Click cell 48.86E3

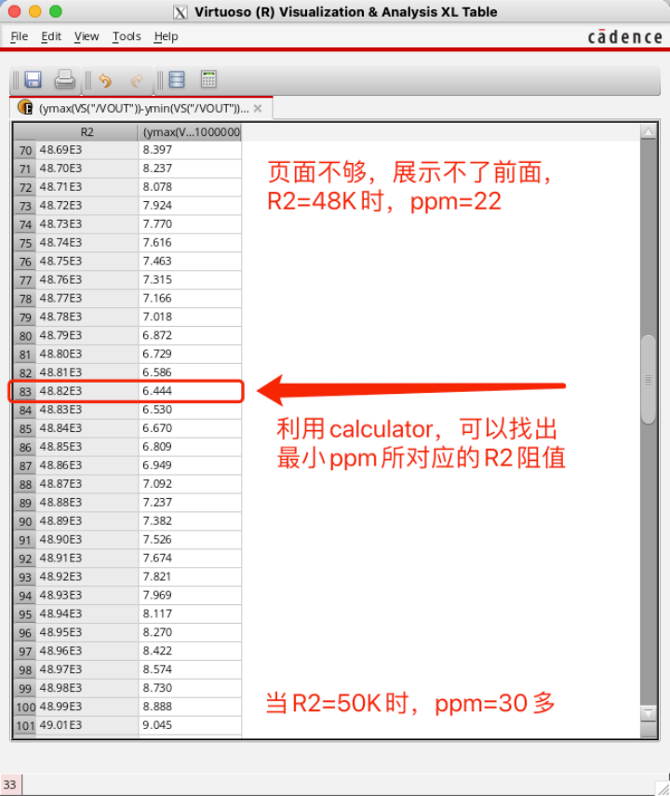tap(87, 465)
